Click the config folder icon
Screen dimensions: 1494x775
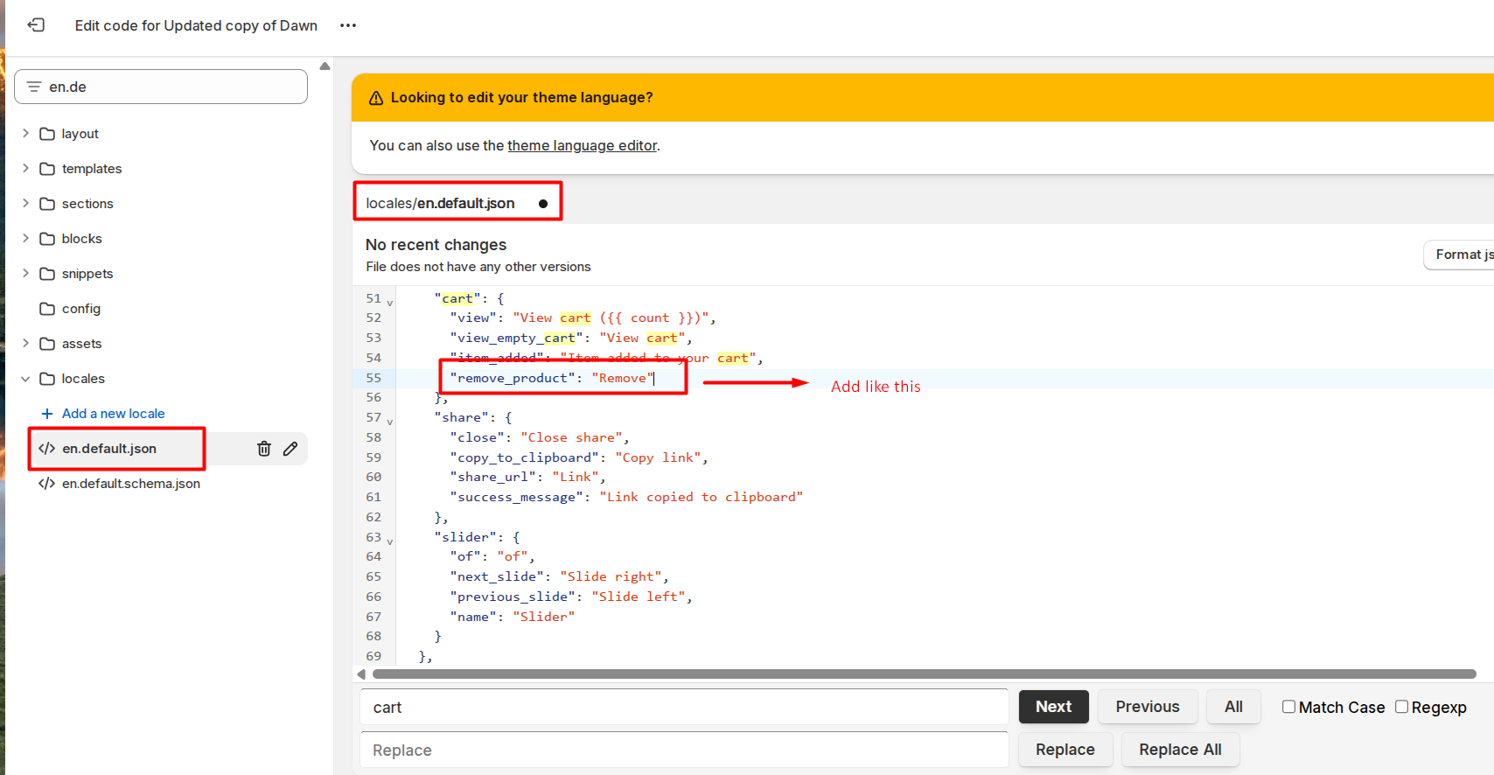[47, 309]
